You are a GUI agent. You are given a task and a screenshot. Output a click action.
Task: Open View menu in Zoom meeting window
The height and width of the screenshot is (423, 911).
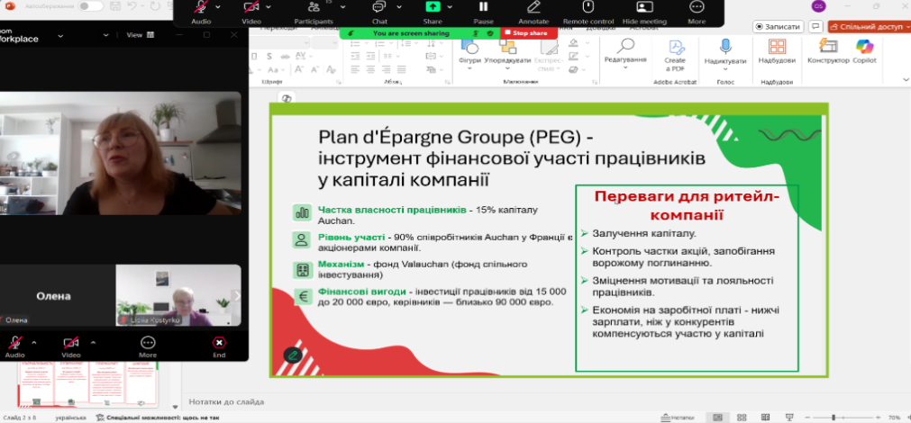140,35
